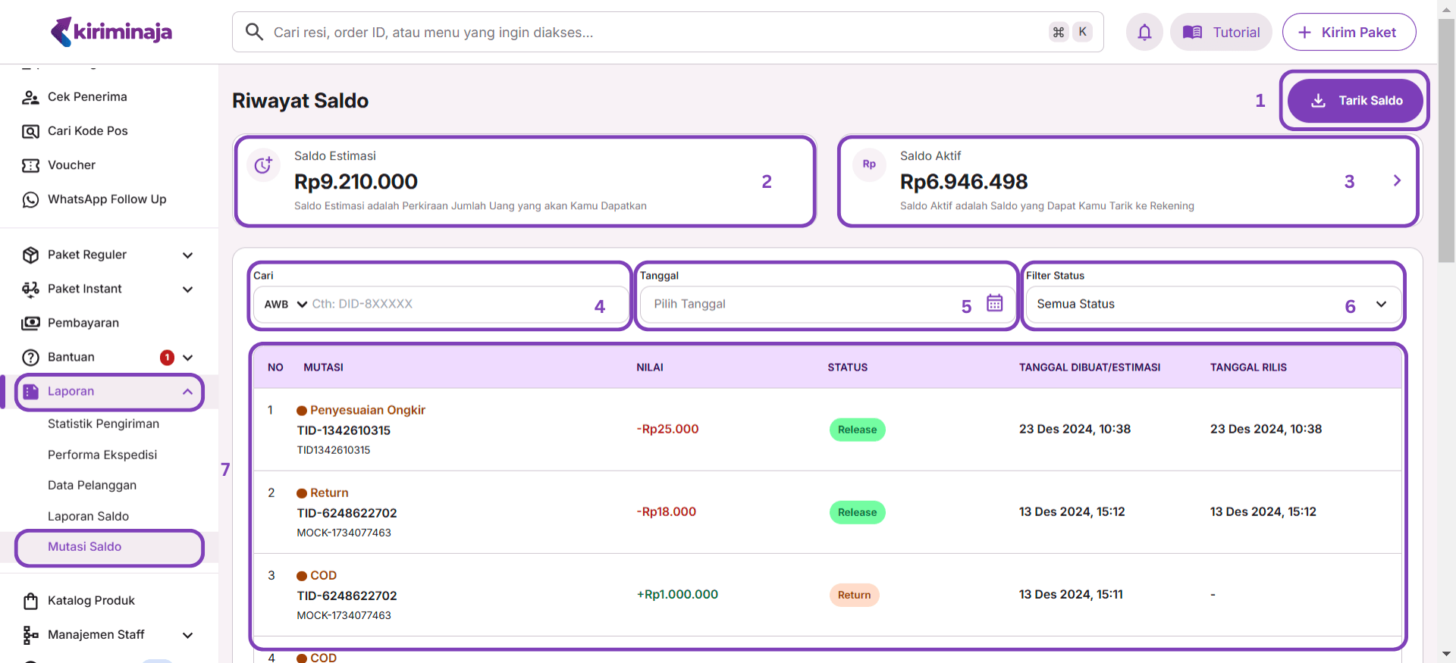Click the Kirim Paket button
This screenshot has width=1456, height=663.
(x=1348, y=32)
